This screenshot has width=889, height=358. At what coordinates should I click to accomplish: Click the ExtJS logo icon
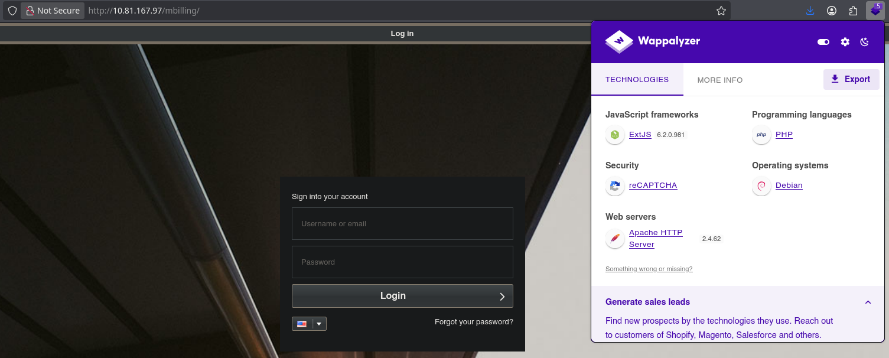click(x=615, y=135)
